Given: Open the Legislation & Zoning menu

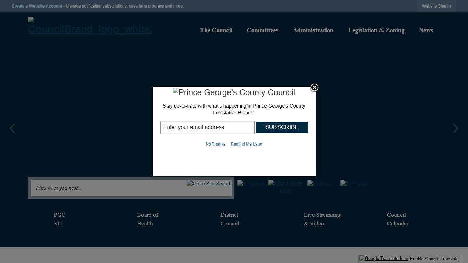Looking at the screenshot, I should [376, 30].
